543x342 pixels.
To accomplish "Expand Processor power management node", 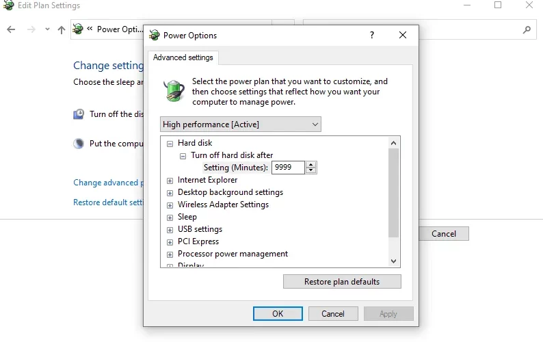I will [x=170, y=254].
